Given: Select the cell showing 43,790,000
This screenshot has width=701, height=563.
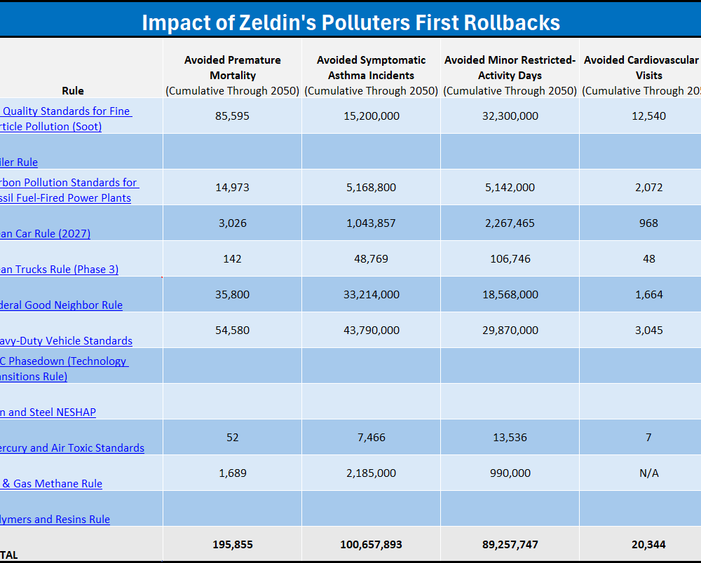Looking at the screenshot, I should (371, 330).
